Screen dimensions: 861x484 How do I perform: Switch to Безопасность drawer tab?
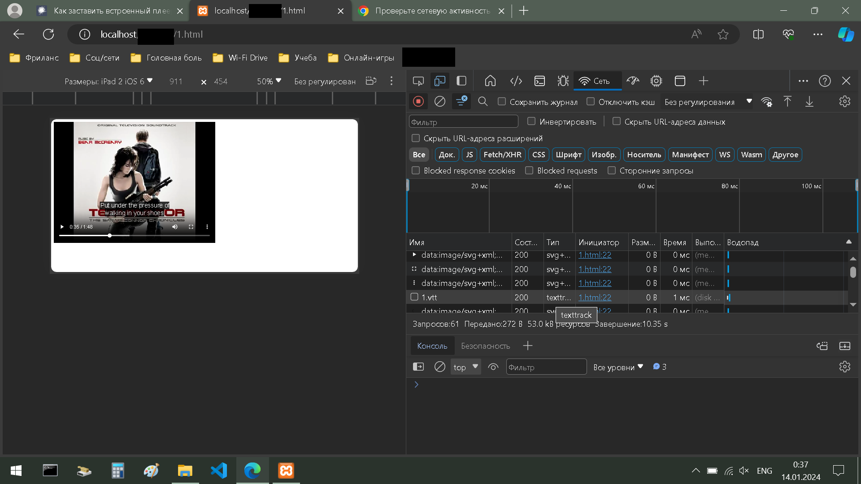(485, 346)
